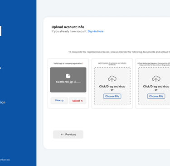Click the chamber certificate drop zone area
Screen dimensions: 170x166
(112, 86)
